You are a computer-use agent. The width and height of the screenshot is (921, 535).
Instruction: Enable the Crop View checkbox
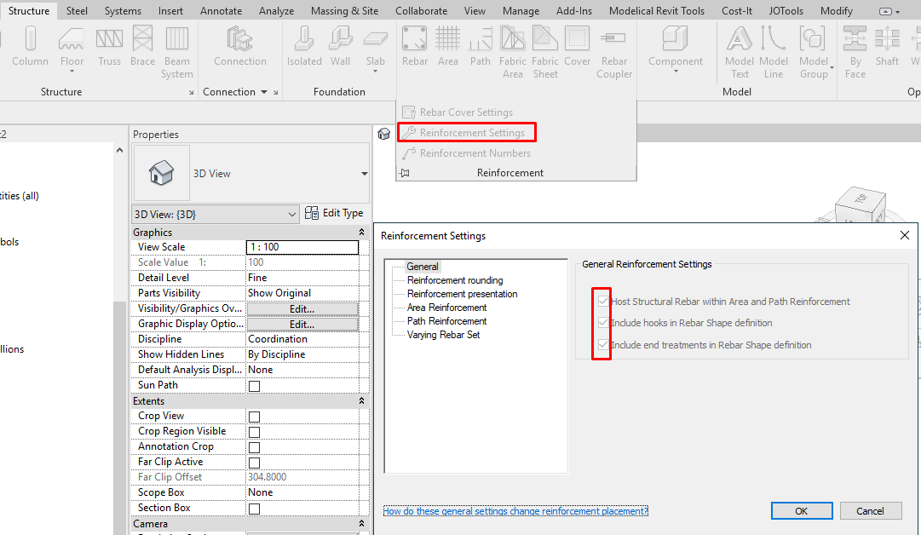click(x=255, y=417)
